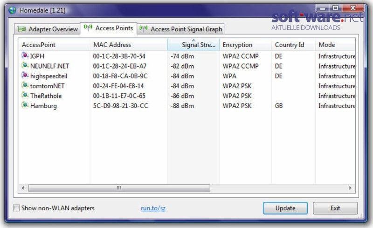The height and width of the screenshot is (228, 373).
Task: Sort by Mode column header
Action: [335, 44]
